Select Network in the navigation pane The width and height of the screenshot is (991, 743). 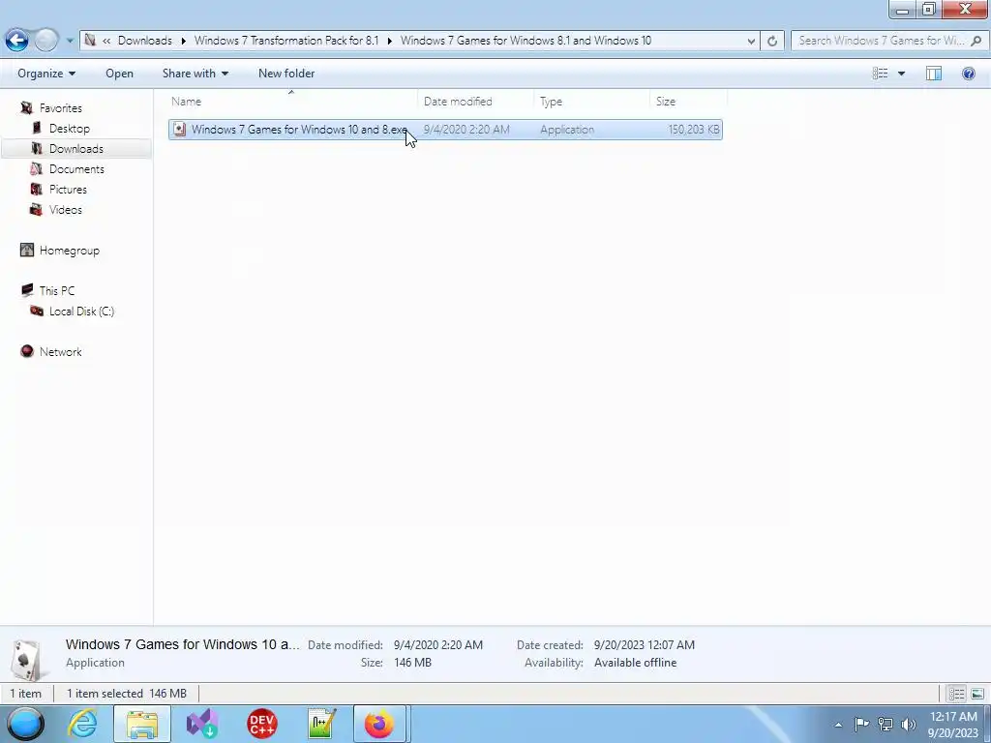click(61, 351)
